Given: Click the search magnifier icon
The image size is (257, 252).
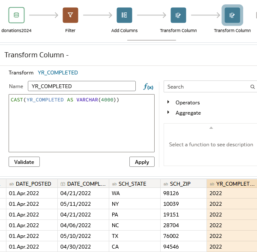Looking at the screenshot, I should pyautogui.click(x=252, y=86).
